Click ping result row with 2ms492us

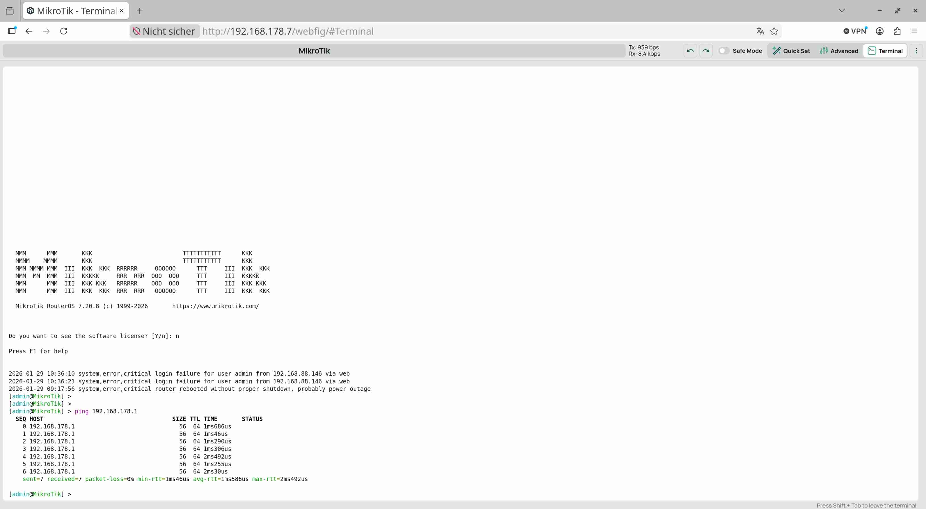tap(127, 457)
